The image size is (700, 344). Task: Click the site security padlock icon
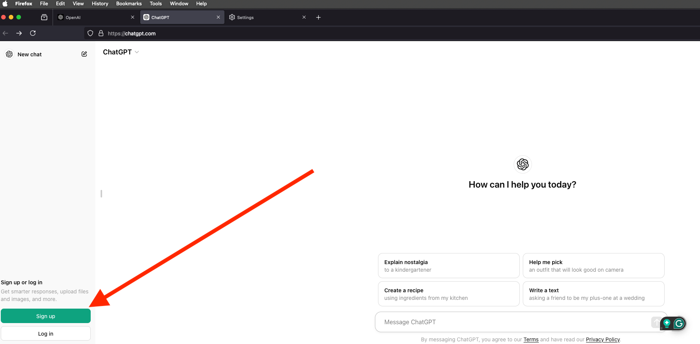[x=101, y=33]
